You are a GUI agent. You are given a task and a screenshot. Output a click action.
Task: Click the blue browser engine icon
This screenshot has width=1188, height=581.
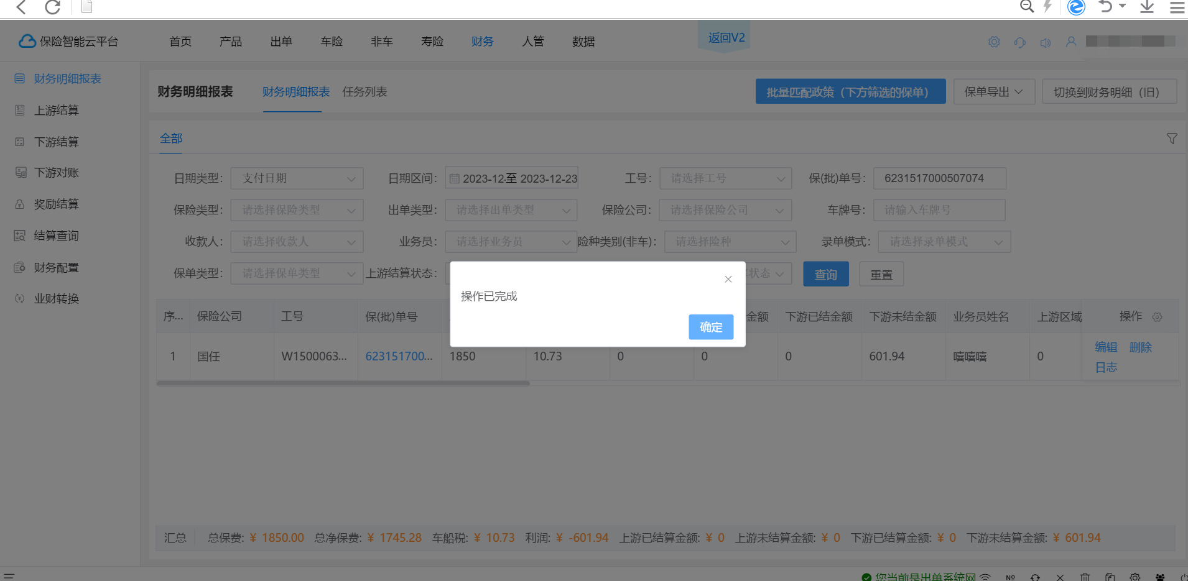(x=1076, y=7)
